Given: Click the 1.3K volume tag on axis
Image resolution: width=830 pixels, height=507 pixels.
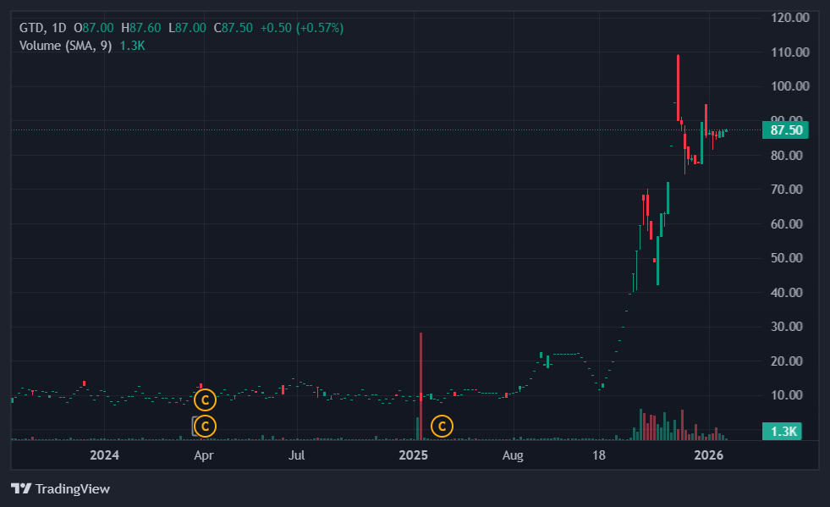Looking at the screenshot, I should click(x=785, y=432).
